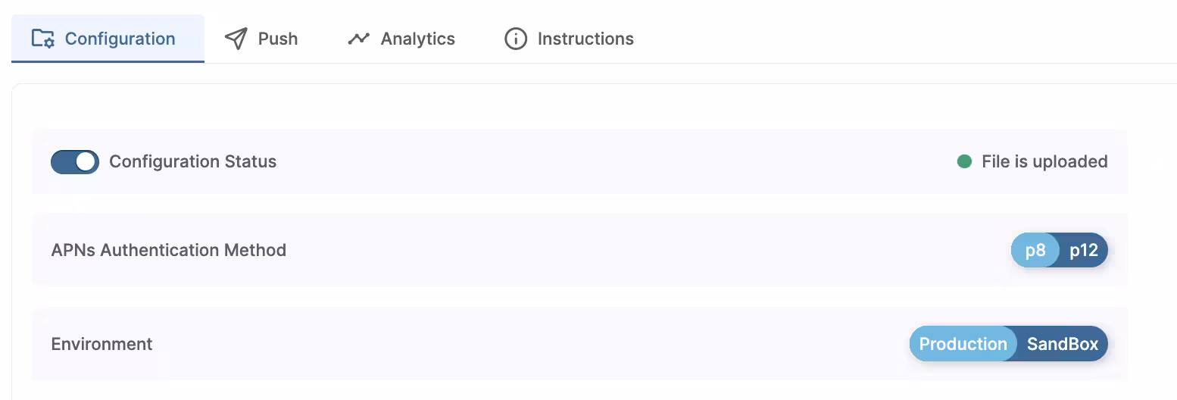Open the Instructions tab

point(585,39)
